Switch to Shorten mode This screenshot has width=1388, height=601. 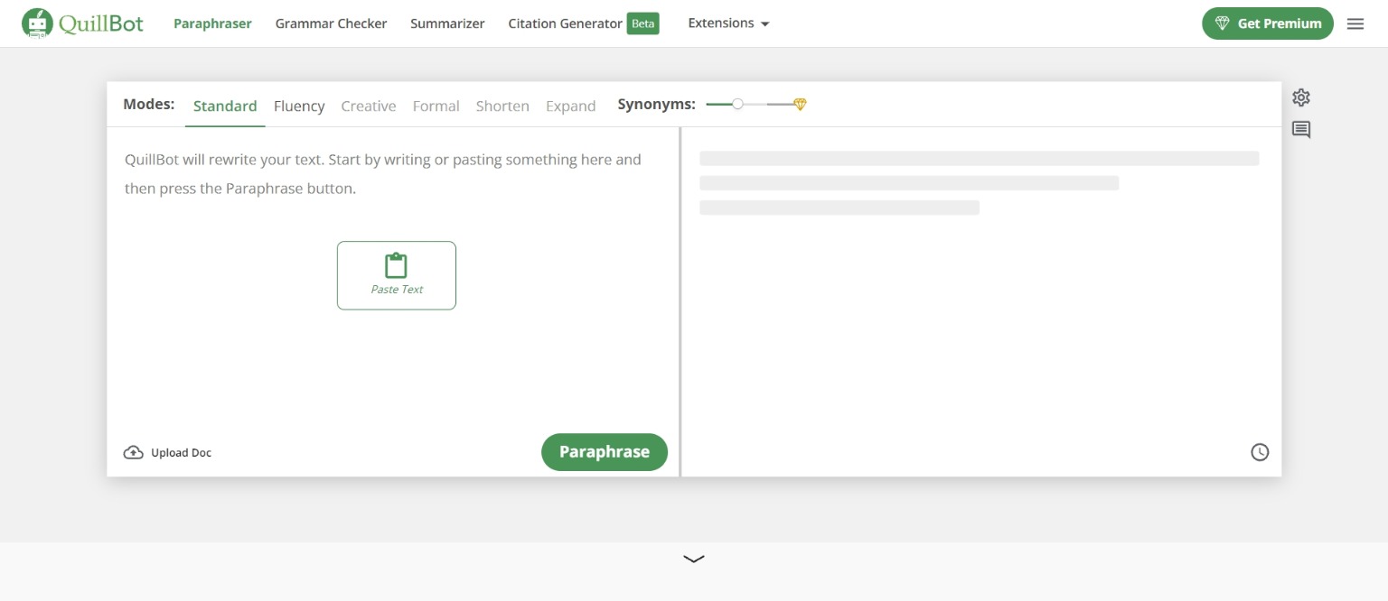[502, 106]
